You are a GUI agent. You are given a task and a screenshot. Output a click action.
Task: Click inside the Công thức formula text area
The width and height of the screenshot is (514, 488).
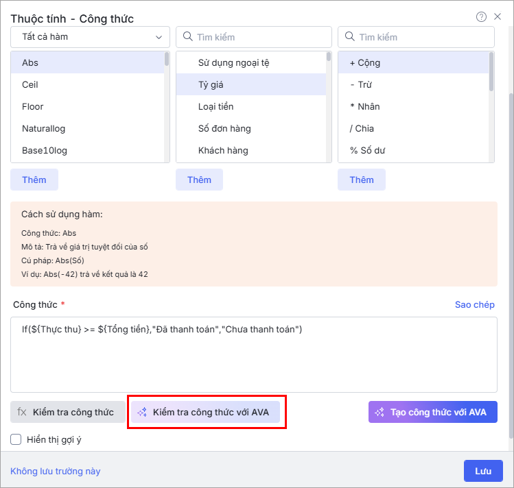(254, 354)
